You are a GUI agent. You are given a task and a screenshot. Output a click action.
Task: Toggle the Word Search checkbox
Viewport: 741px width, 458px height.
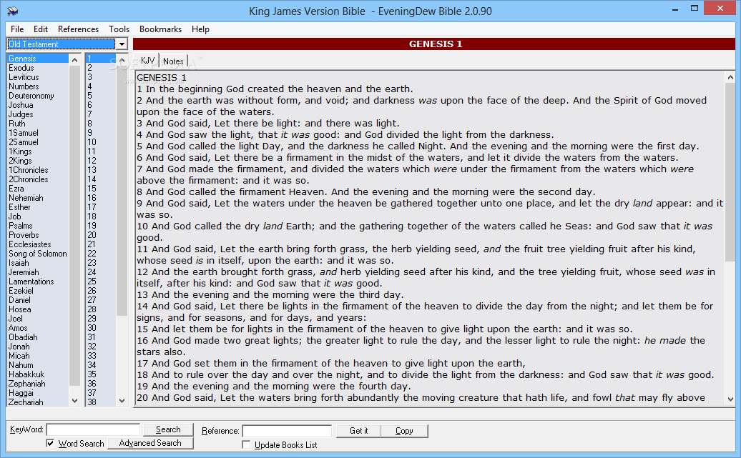tap(50, 443)
